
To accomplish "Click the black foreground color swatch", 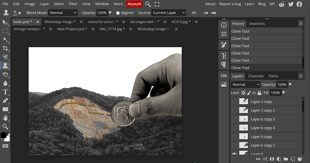I will 3,135.
